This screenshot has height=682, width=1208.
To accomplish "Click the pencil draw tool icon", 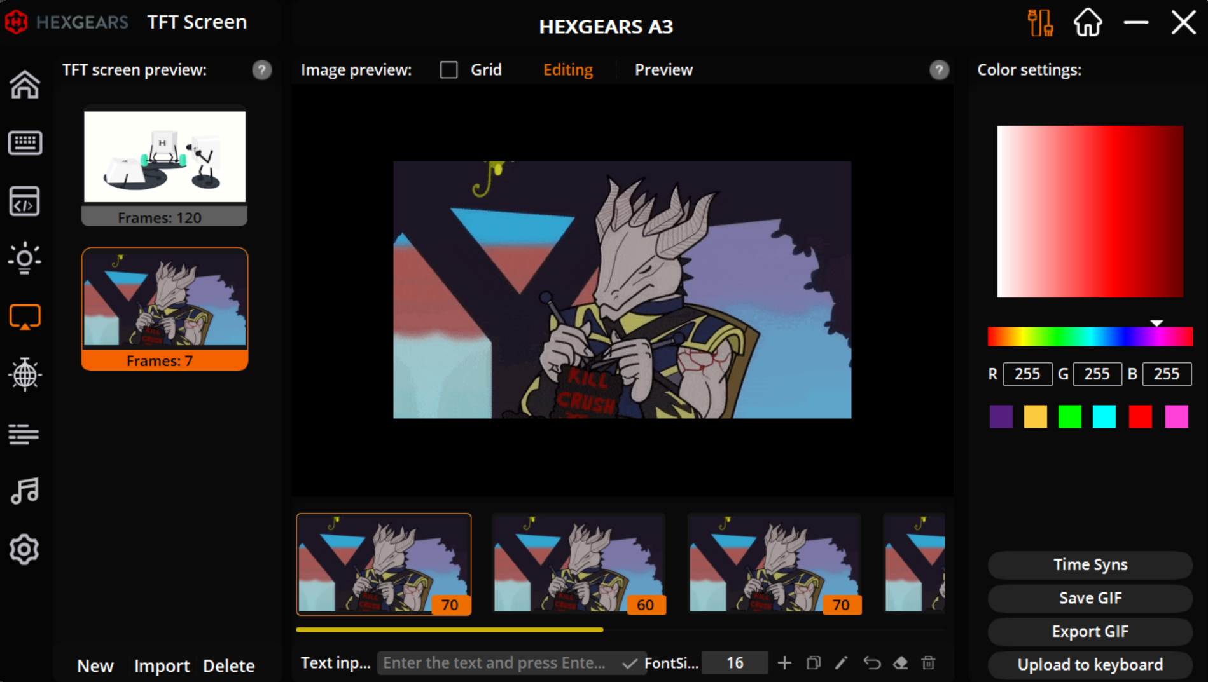I will click(842, 663).
